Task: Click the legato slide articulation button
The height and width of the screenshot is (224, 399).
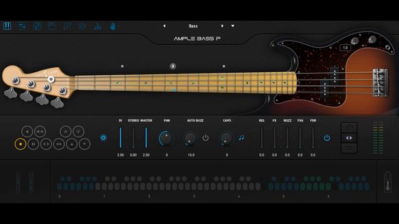Action: 40,131
